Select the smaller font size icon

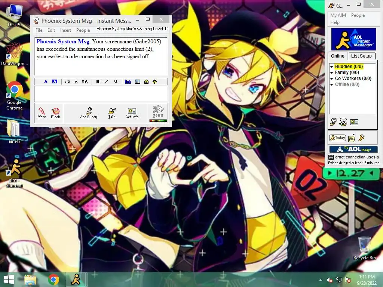pos(67,82)
